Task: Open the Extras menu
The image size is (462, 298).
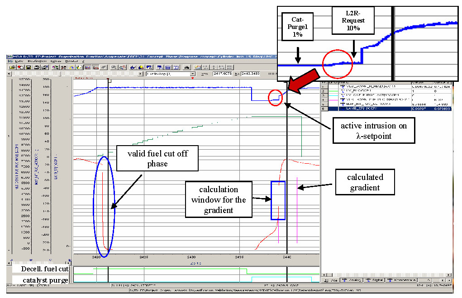Action: click(56, 61)
